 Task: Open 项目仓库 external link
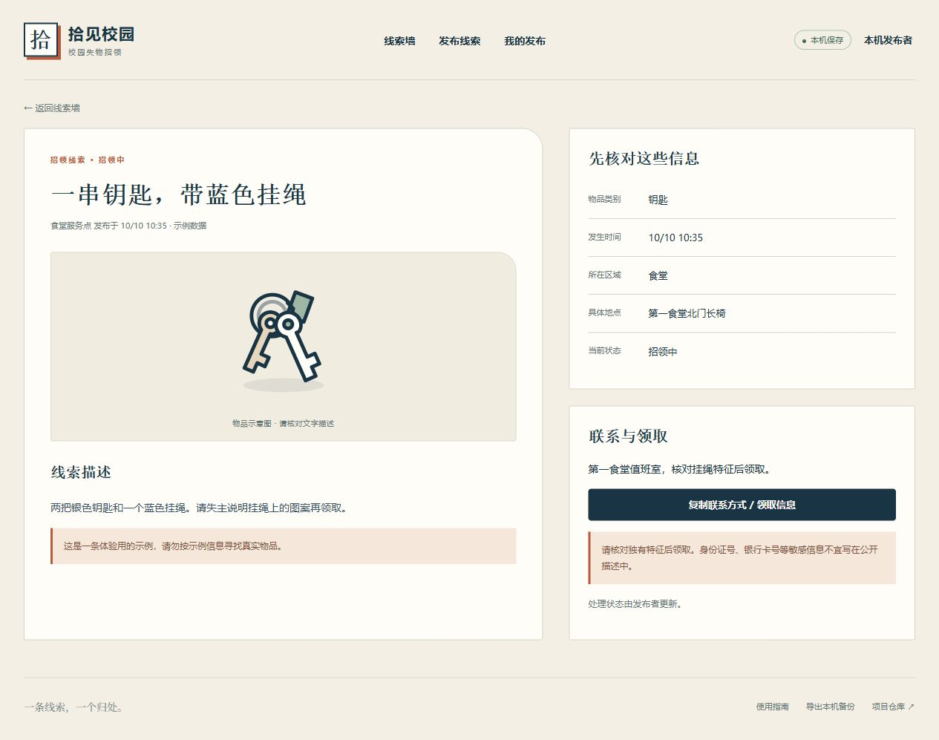coord(893,707)
